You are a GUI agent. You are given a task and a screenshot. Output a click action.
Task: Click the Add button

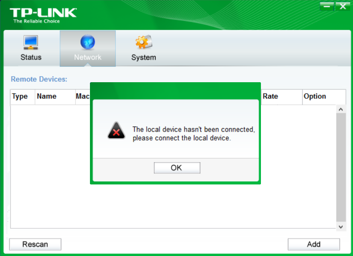point(314,244)
